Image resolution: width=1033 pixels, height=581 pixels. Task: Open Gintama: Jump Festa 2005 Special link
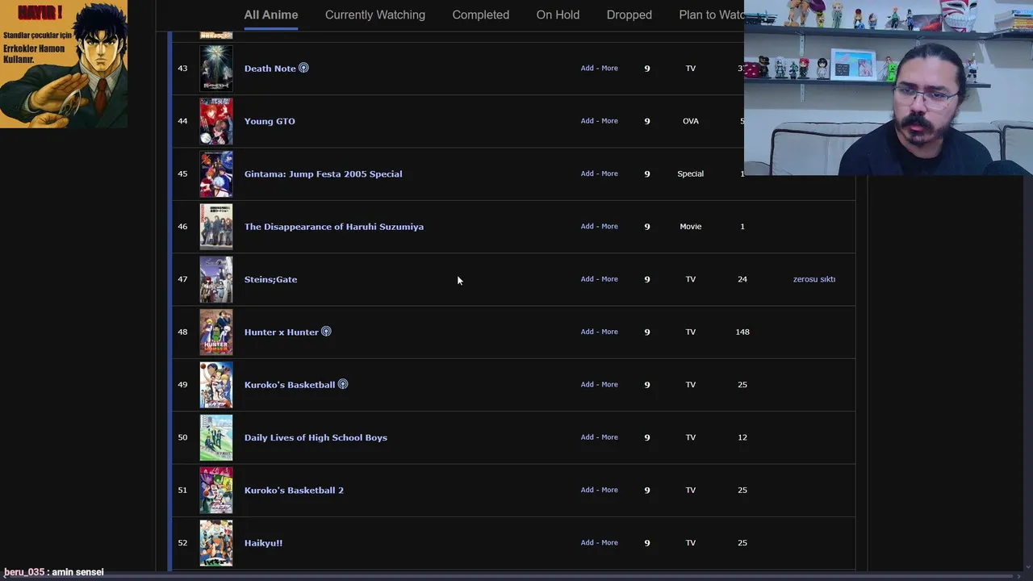click(323, 173)
